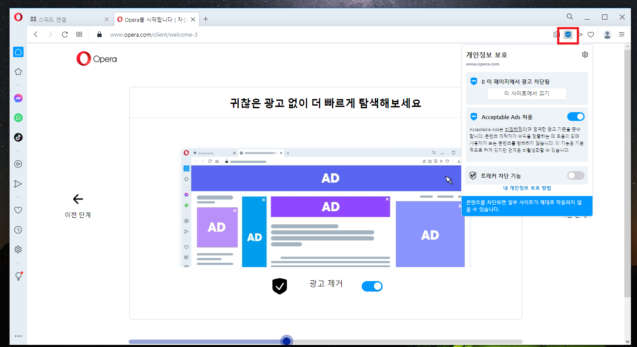The height and width of the screenshot is (347, 637).
Task: Open the 비침해적 link in Acceptable Ads text
Action: tap(514, 130)
